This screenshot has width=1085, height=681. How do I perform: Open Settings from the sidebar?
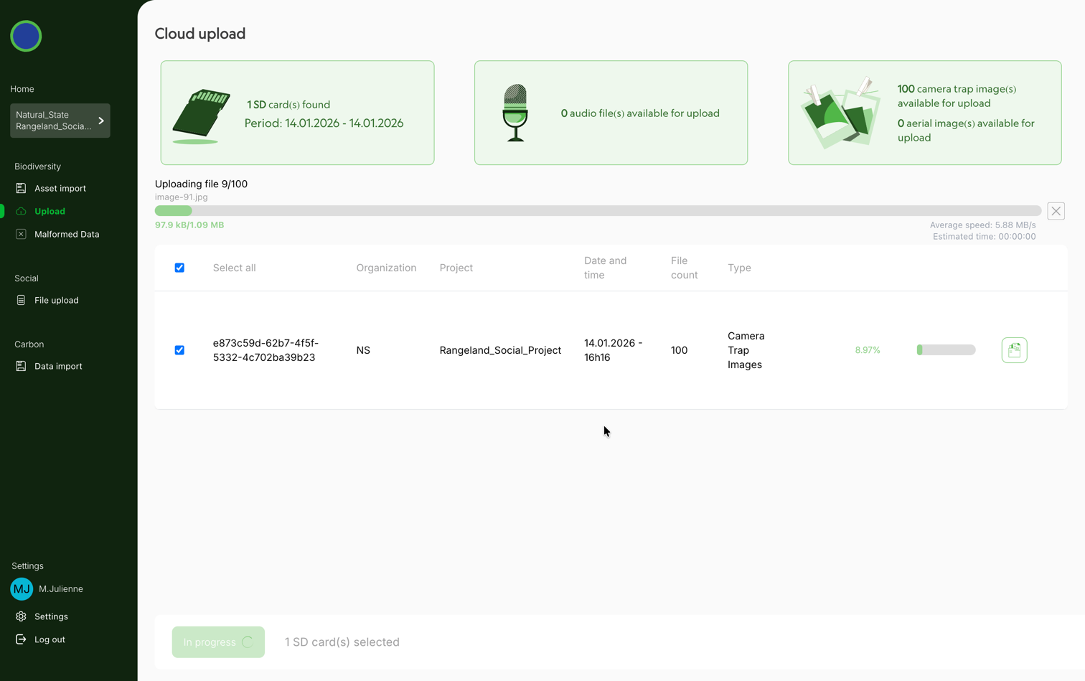(x=51, y=616)
